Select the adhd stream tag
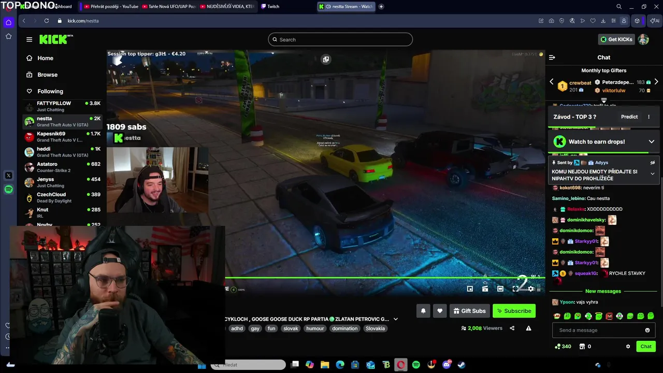663x373 pixels. [237, 328]
